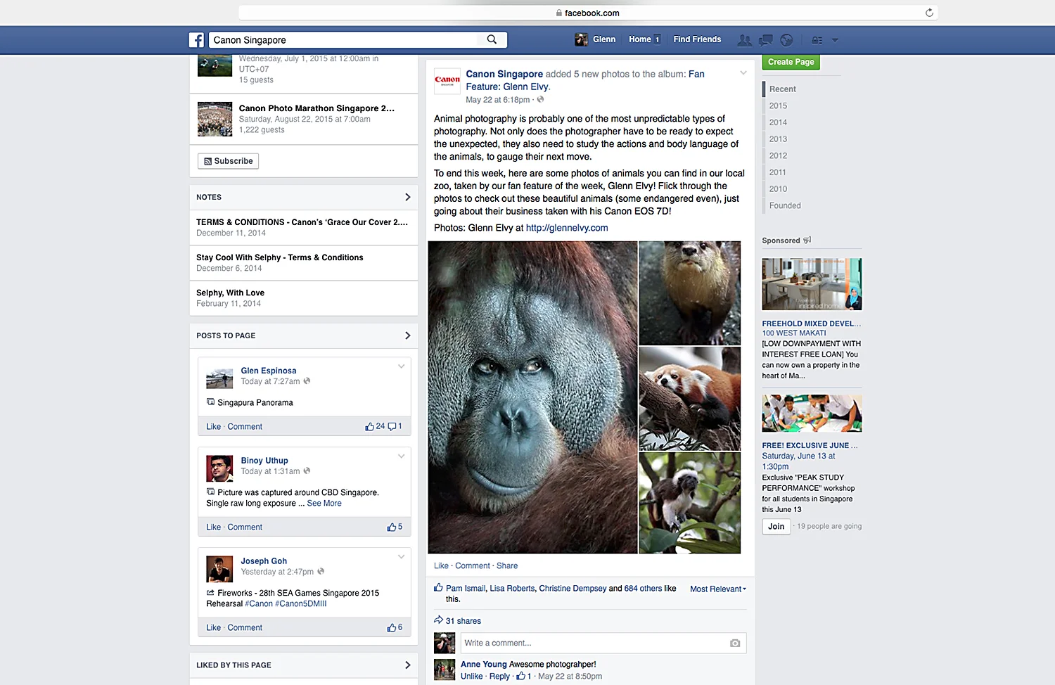Click the Canon logo on the post
Image resolution: width=1055 pixels, height=685 pixels.
pos(447,81)
